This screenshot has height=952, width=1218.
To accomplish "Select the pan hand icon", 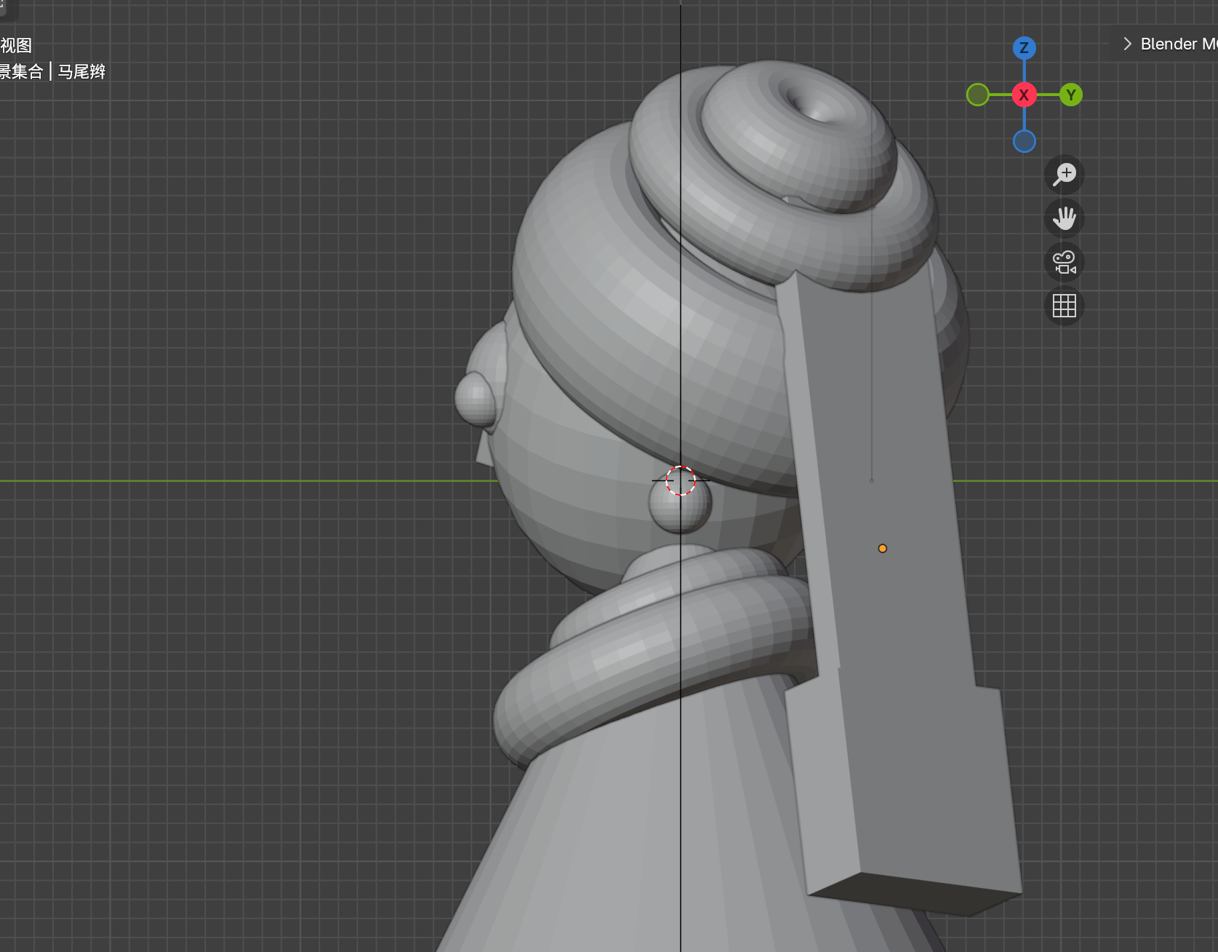I will [x=1064, y=218].
